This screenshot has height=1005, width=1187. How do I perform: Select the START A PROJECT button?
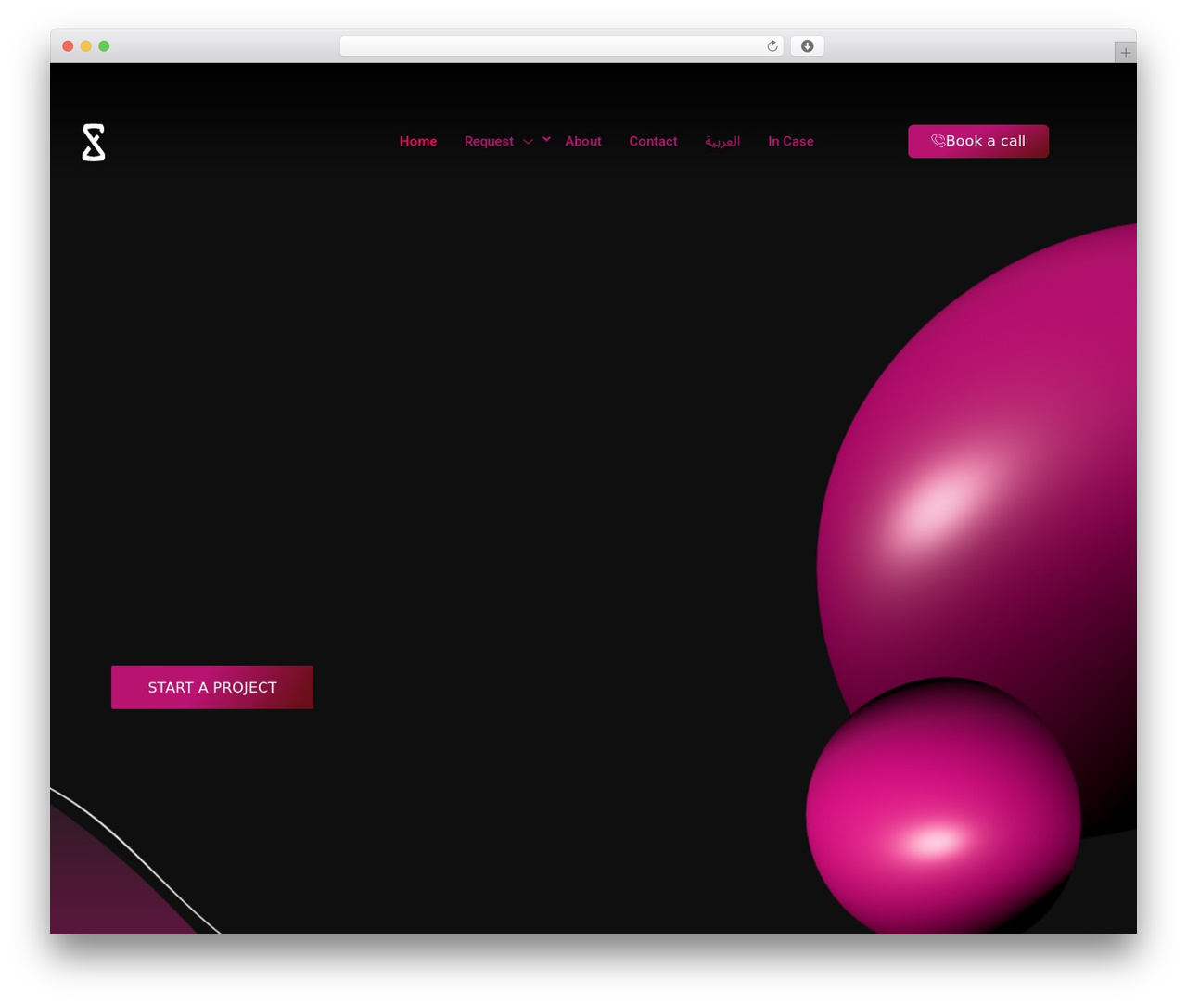pos(212,687)
